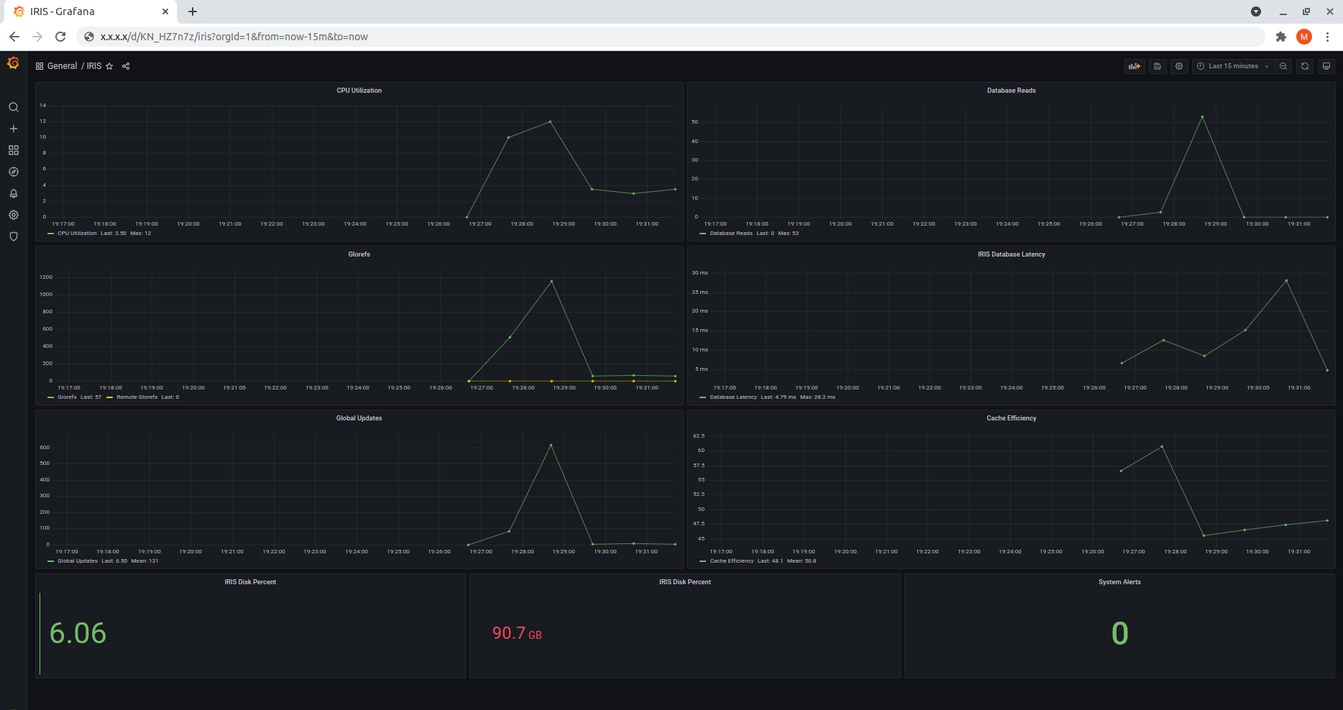This screenshot has height=710, width=1343.
Task: Cycle the view mode monitor icon
Action: click(1326, 66)
